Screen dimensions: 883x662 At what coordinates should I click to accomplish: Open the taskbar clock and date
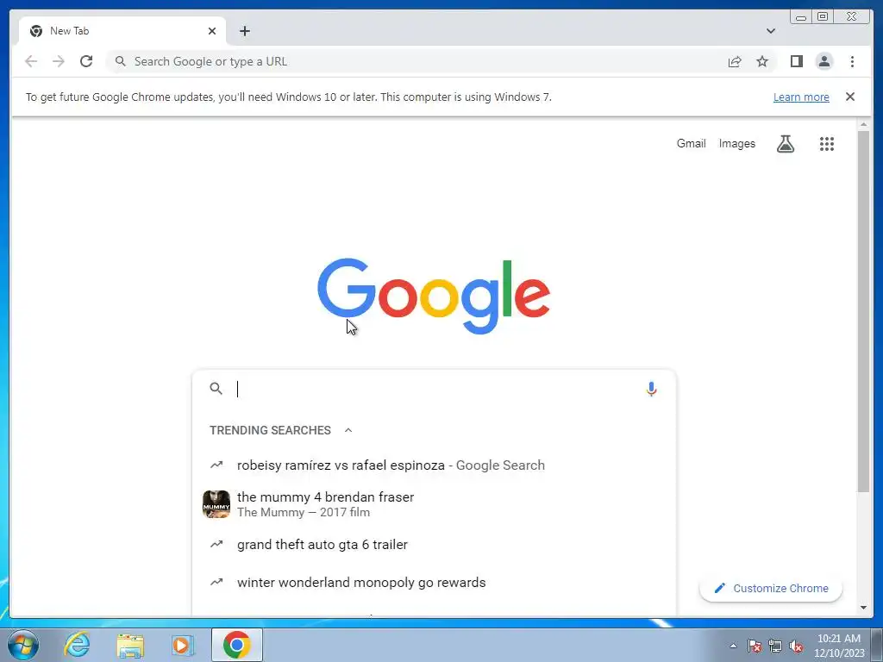839,646
